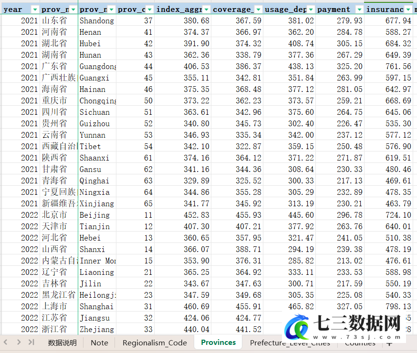Select the cell containing Beijing
The height and width of the screenshot is (353, 417).
pos(97,215)
